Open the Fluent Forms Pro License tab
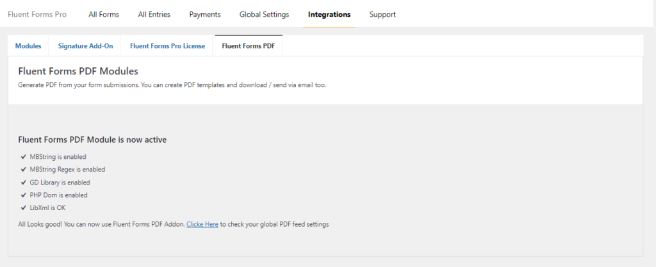The height and width of the screenshot is (267, 656). [167, 46]
